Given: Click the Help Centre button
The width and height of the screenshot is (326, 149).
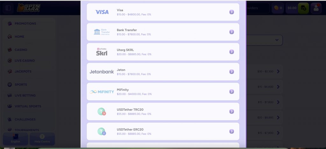Looking at the screenshot, I should pyautogui.click(x=42, y=139).
